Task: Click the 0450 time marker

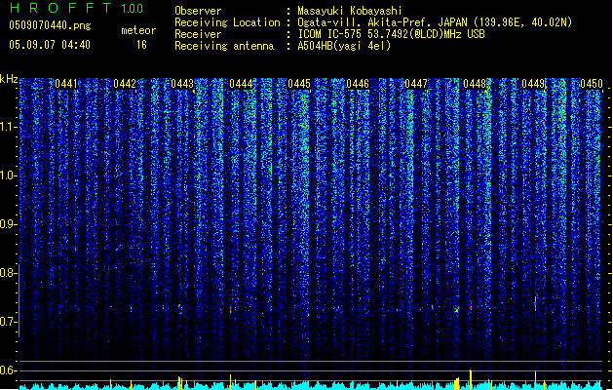Action: click(592, 84)
